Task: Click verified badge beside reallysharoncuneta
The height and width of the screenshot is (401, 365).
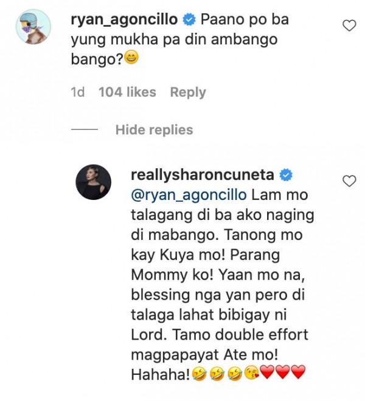Action: tap(285, 175)
